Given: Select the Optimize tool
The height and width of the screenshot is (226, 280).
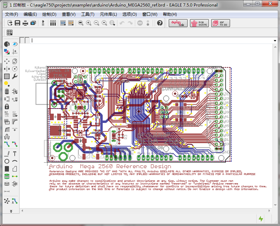Looking at the screenshot, I should [15, 130].
